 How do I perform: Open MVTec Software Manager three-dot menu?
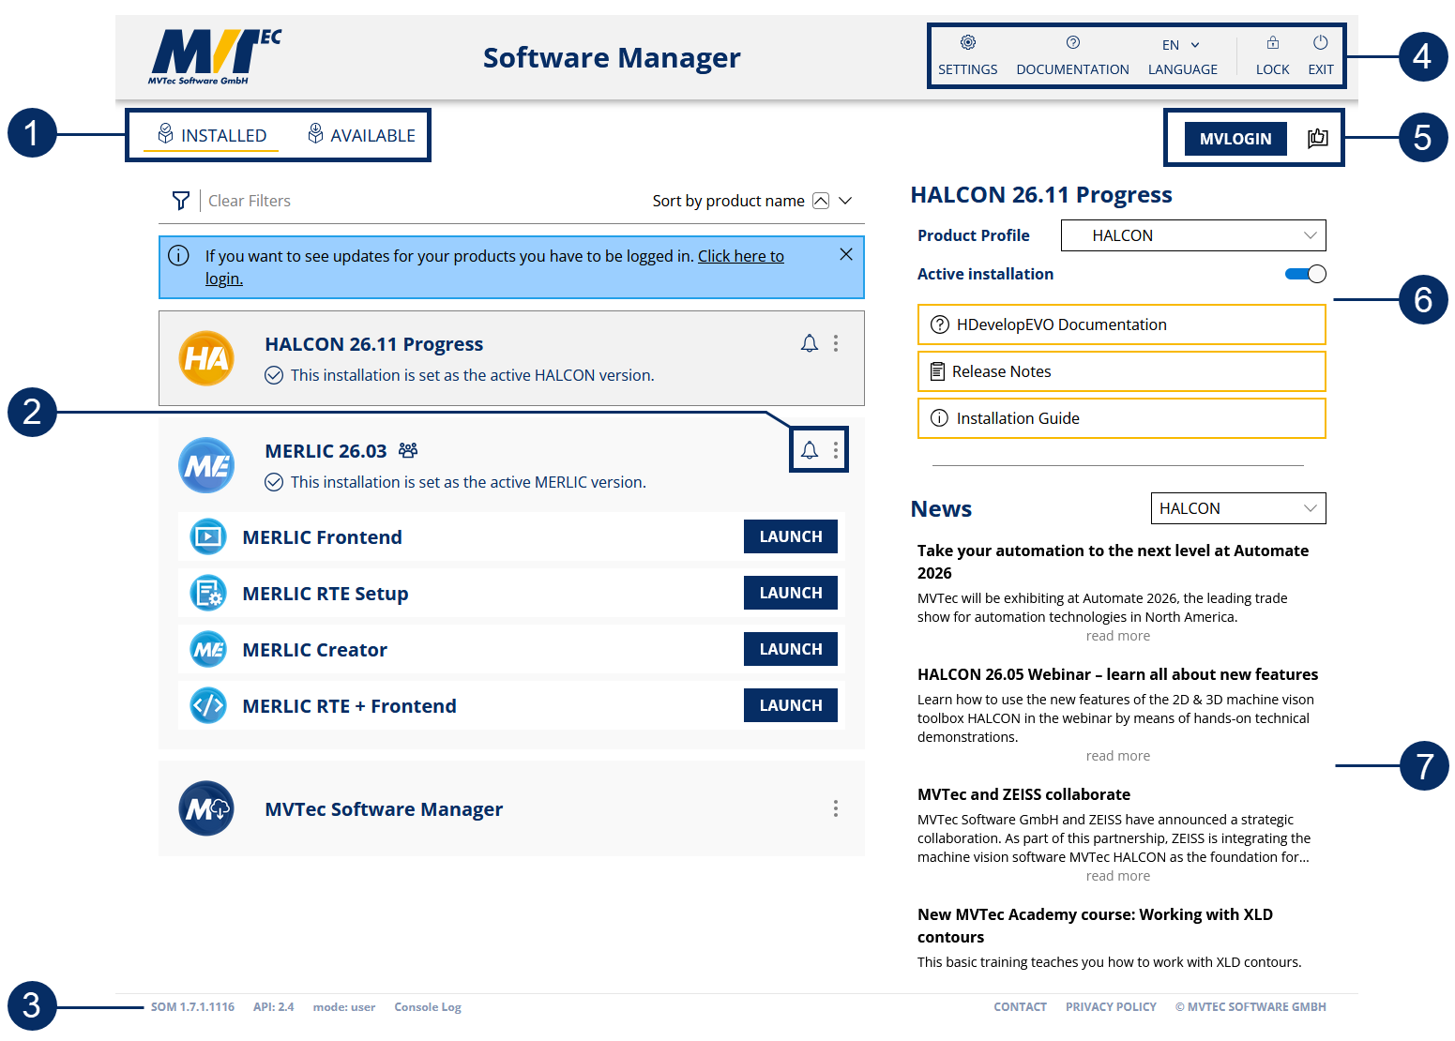tap(835, 808)
